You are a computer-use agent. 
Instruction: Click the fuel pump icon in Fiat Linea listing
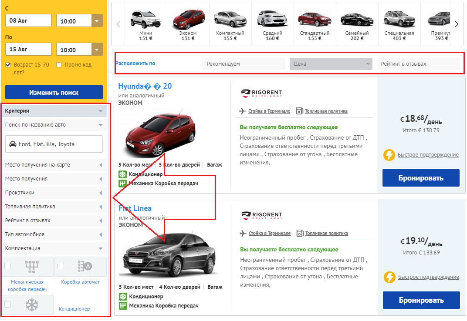tap(300, 233)
